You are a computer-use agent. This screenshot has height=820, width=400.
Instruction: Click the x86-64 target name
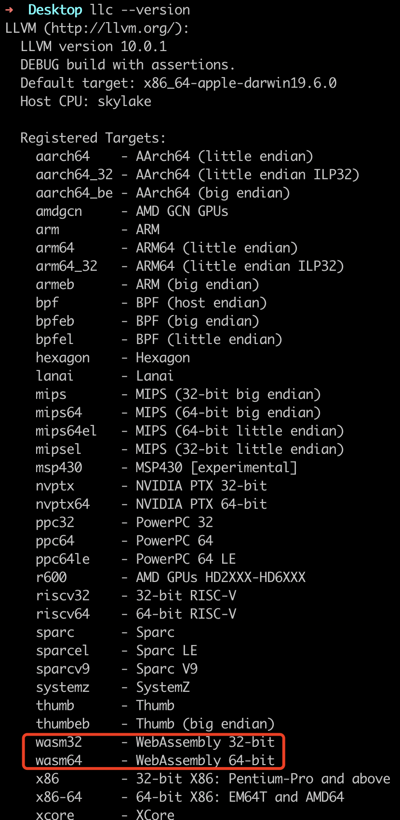coord(59,797)
